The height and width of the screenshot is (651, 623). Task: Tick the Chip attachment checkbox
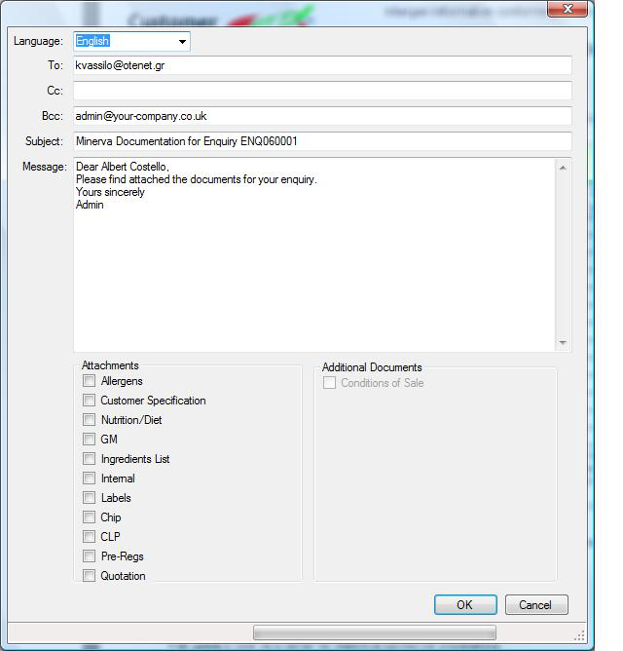tap(90, 517)
